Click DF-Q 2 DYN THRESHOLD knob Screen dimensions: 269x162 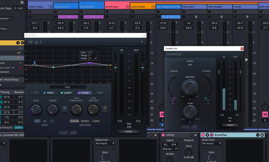point(76,109)
